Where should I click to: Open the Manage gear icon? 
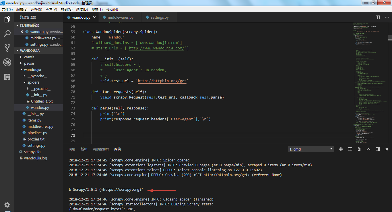(x=7, y=205)
